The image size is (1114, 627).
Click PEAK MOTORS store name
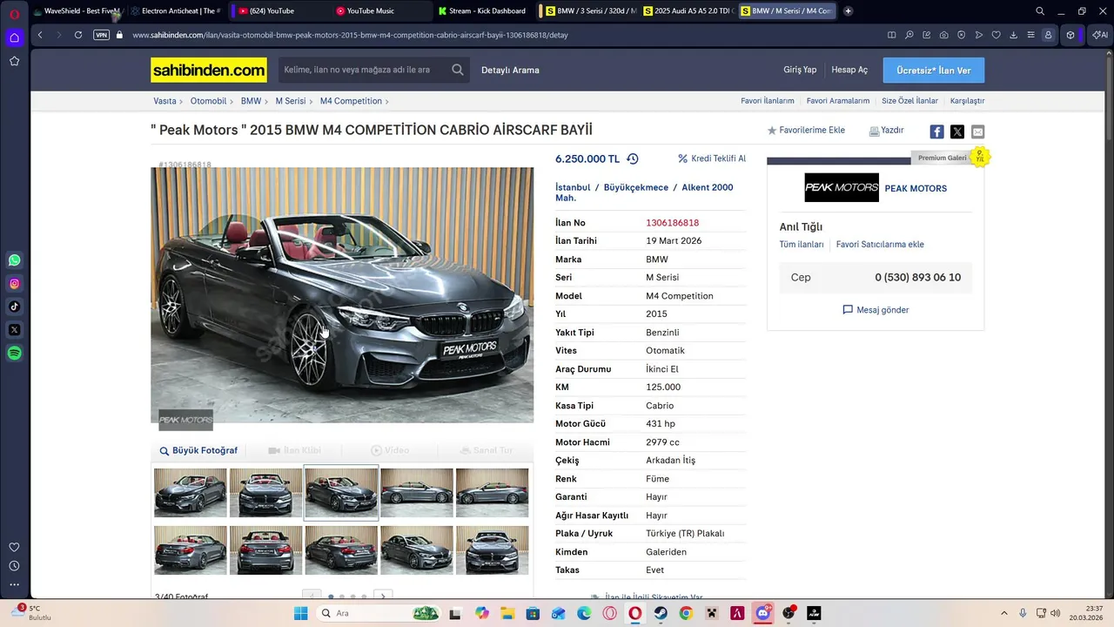(x=916, y=188)
